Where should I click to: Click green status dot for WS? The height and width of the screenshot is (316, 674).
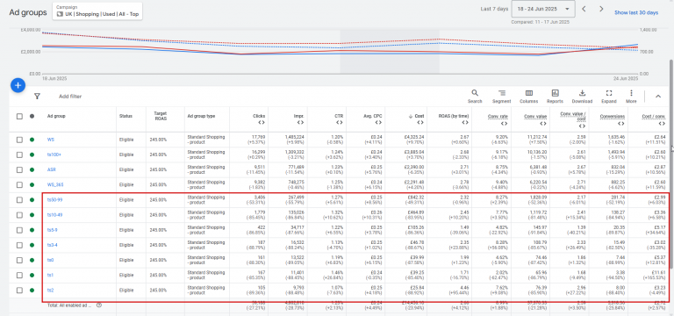(32, 140)
